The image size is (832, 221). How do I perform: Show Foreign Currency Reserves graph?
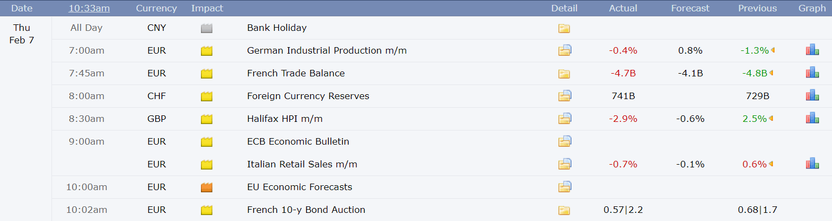[812, 96]
